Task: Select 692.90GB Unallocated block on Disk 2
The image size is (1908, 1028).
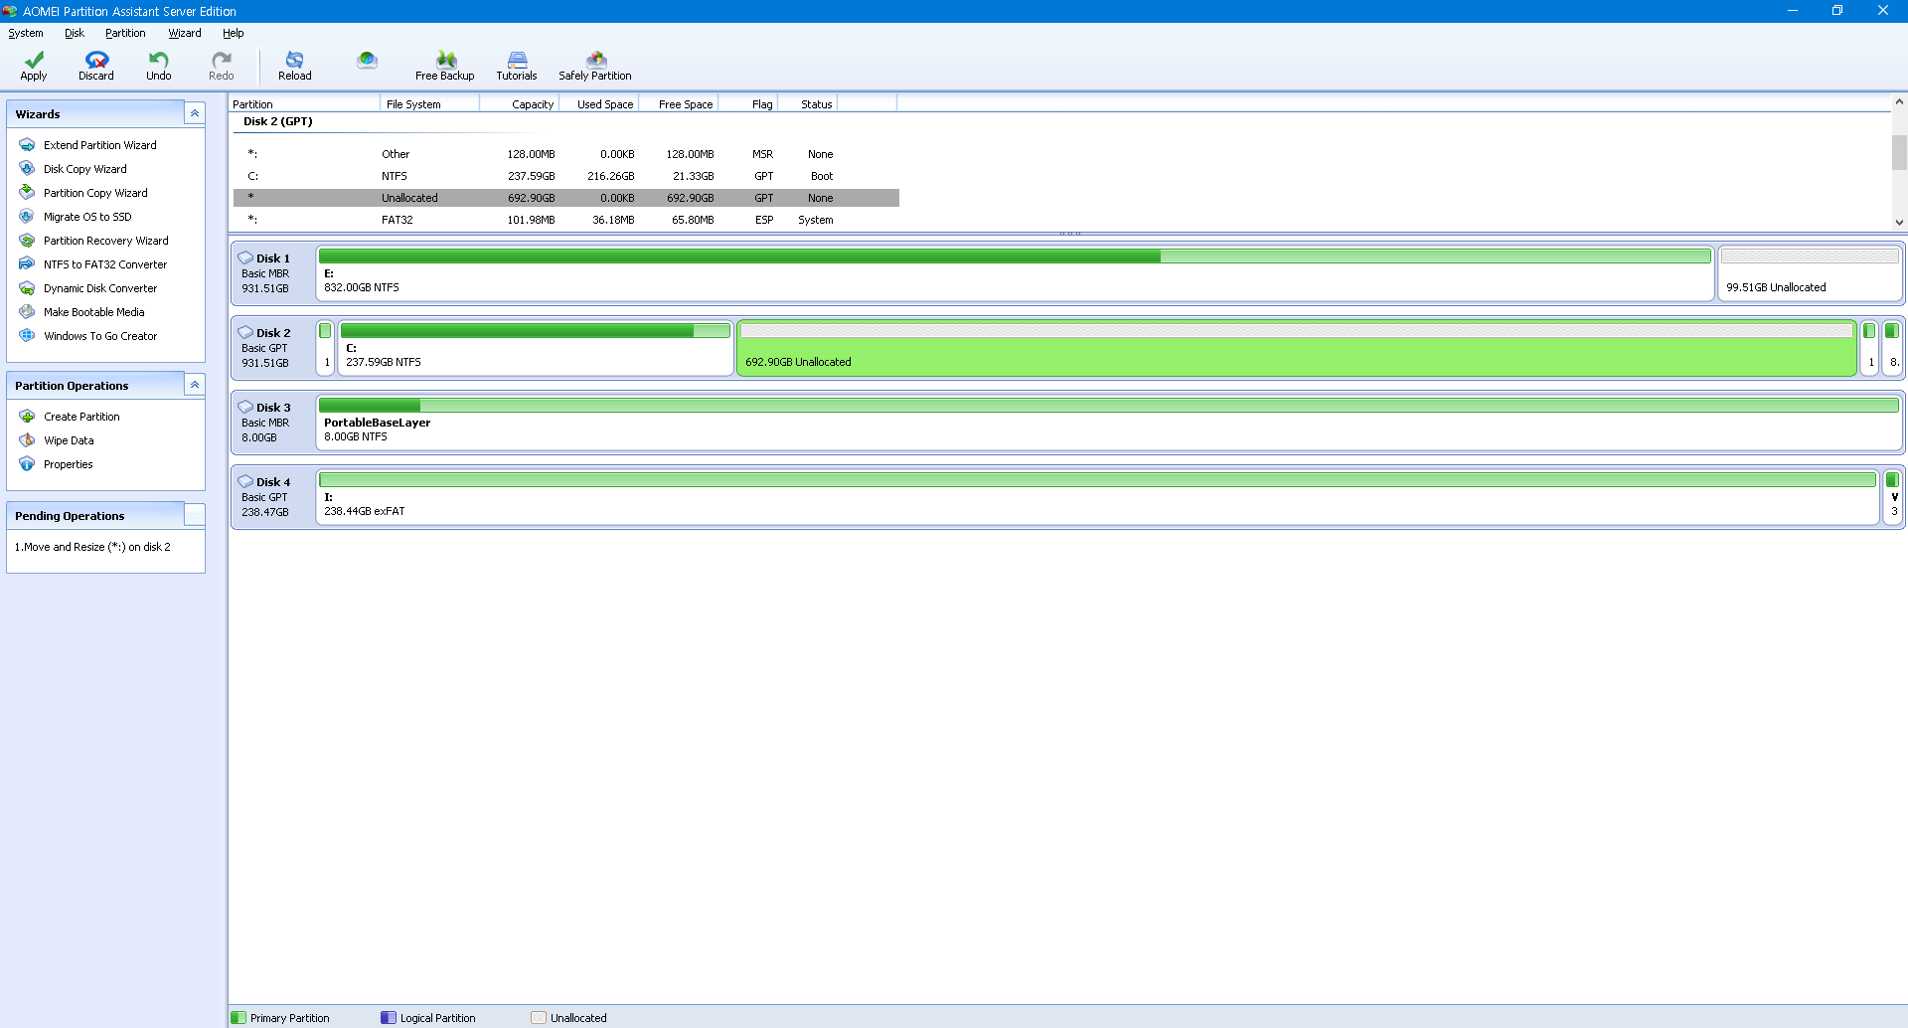Action: 1297,348
